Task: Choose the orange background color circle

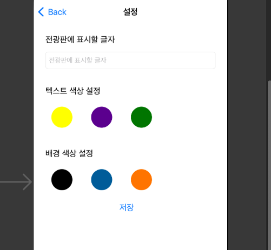Action: pos(141,180)
